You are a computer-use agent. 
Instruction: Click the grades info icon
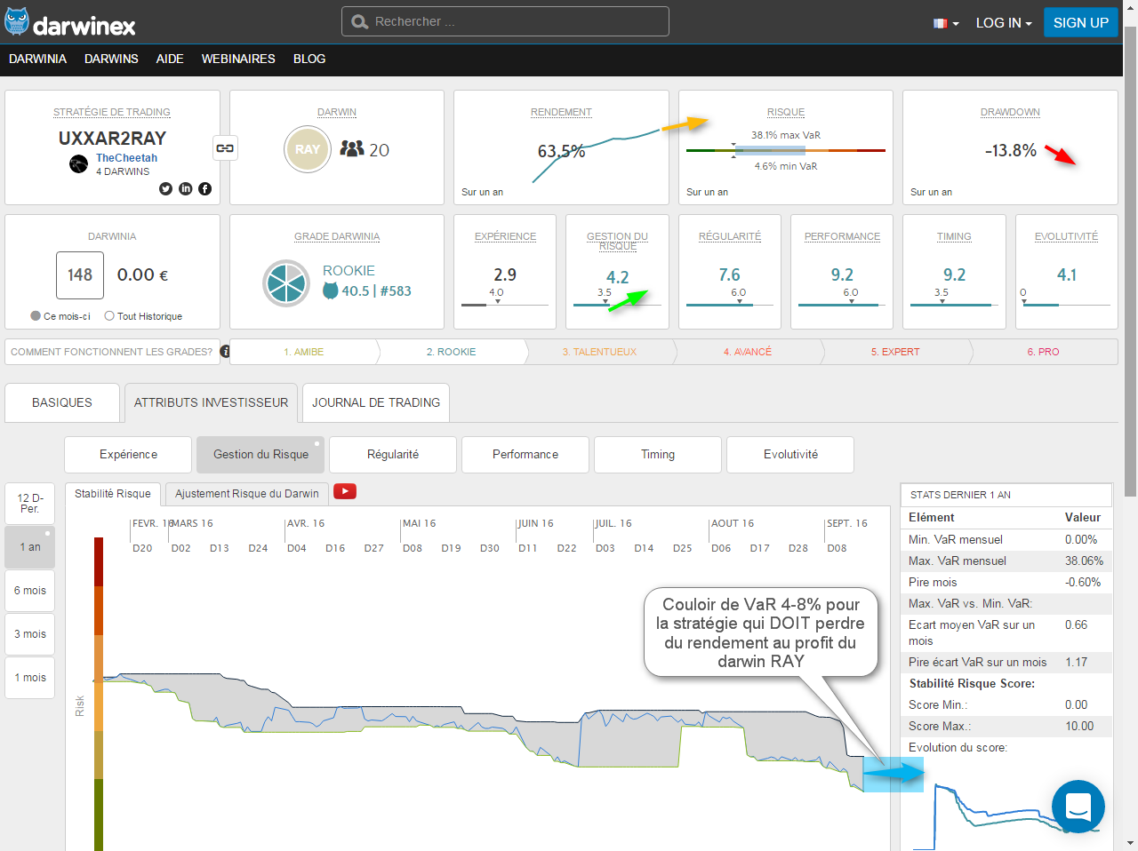[225, 352]
